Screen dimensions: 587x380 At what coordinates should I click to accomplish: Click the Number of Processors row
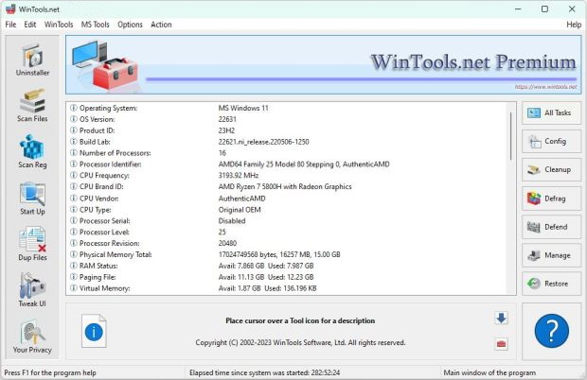[x=287, y=153]
